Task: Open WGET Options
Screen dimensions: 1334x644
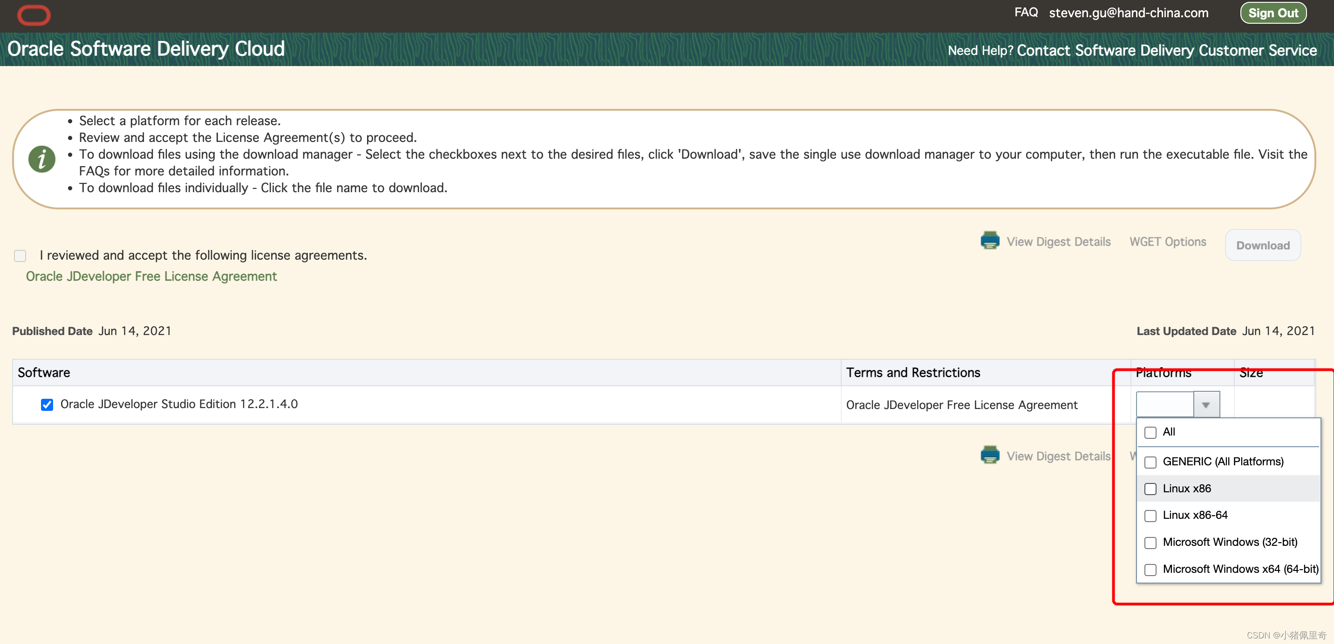Action: [1167, 241]
